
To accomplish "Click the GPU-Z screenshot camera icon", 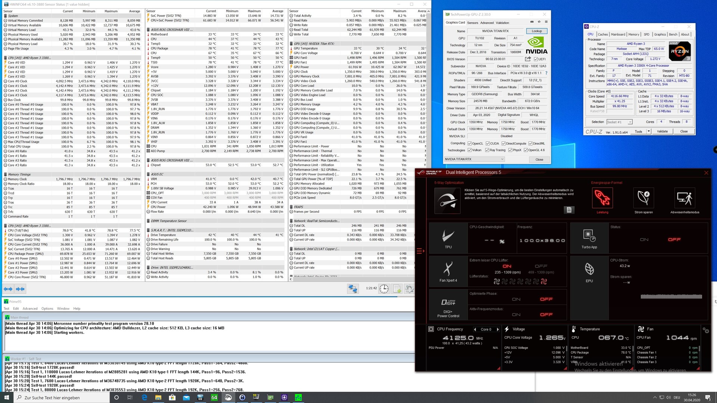I will tap(532, 22).
